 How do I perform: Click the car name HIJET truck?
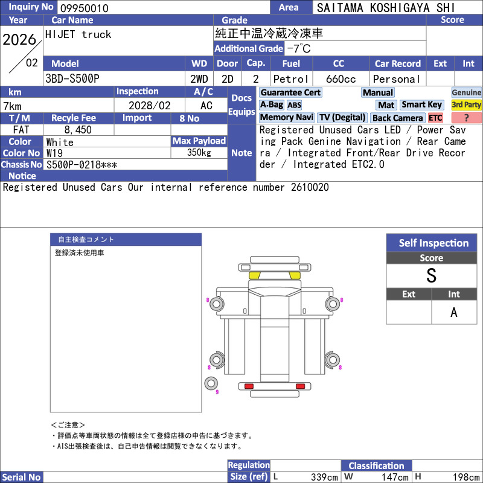pyautogui.click(x=78, y=34)
